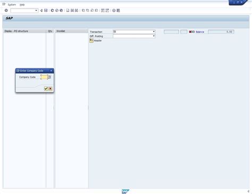Click the Company Code input field
This screenshot has height=194, width=252.
44,77
